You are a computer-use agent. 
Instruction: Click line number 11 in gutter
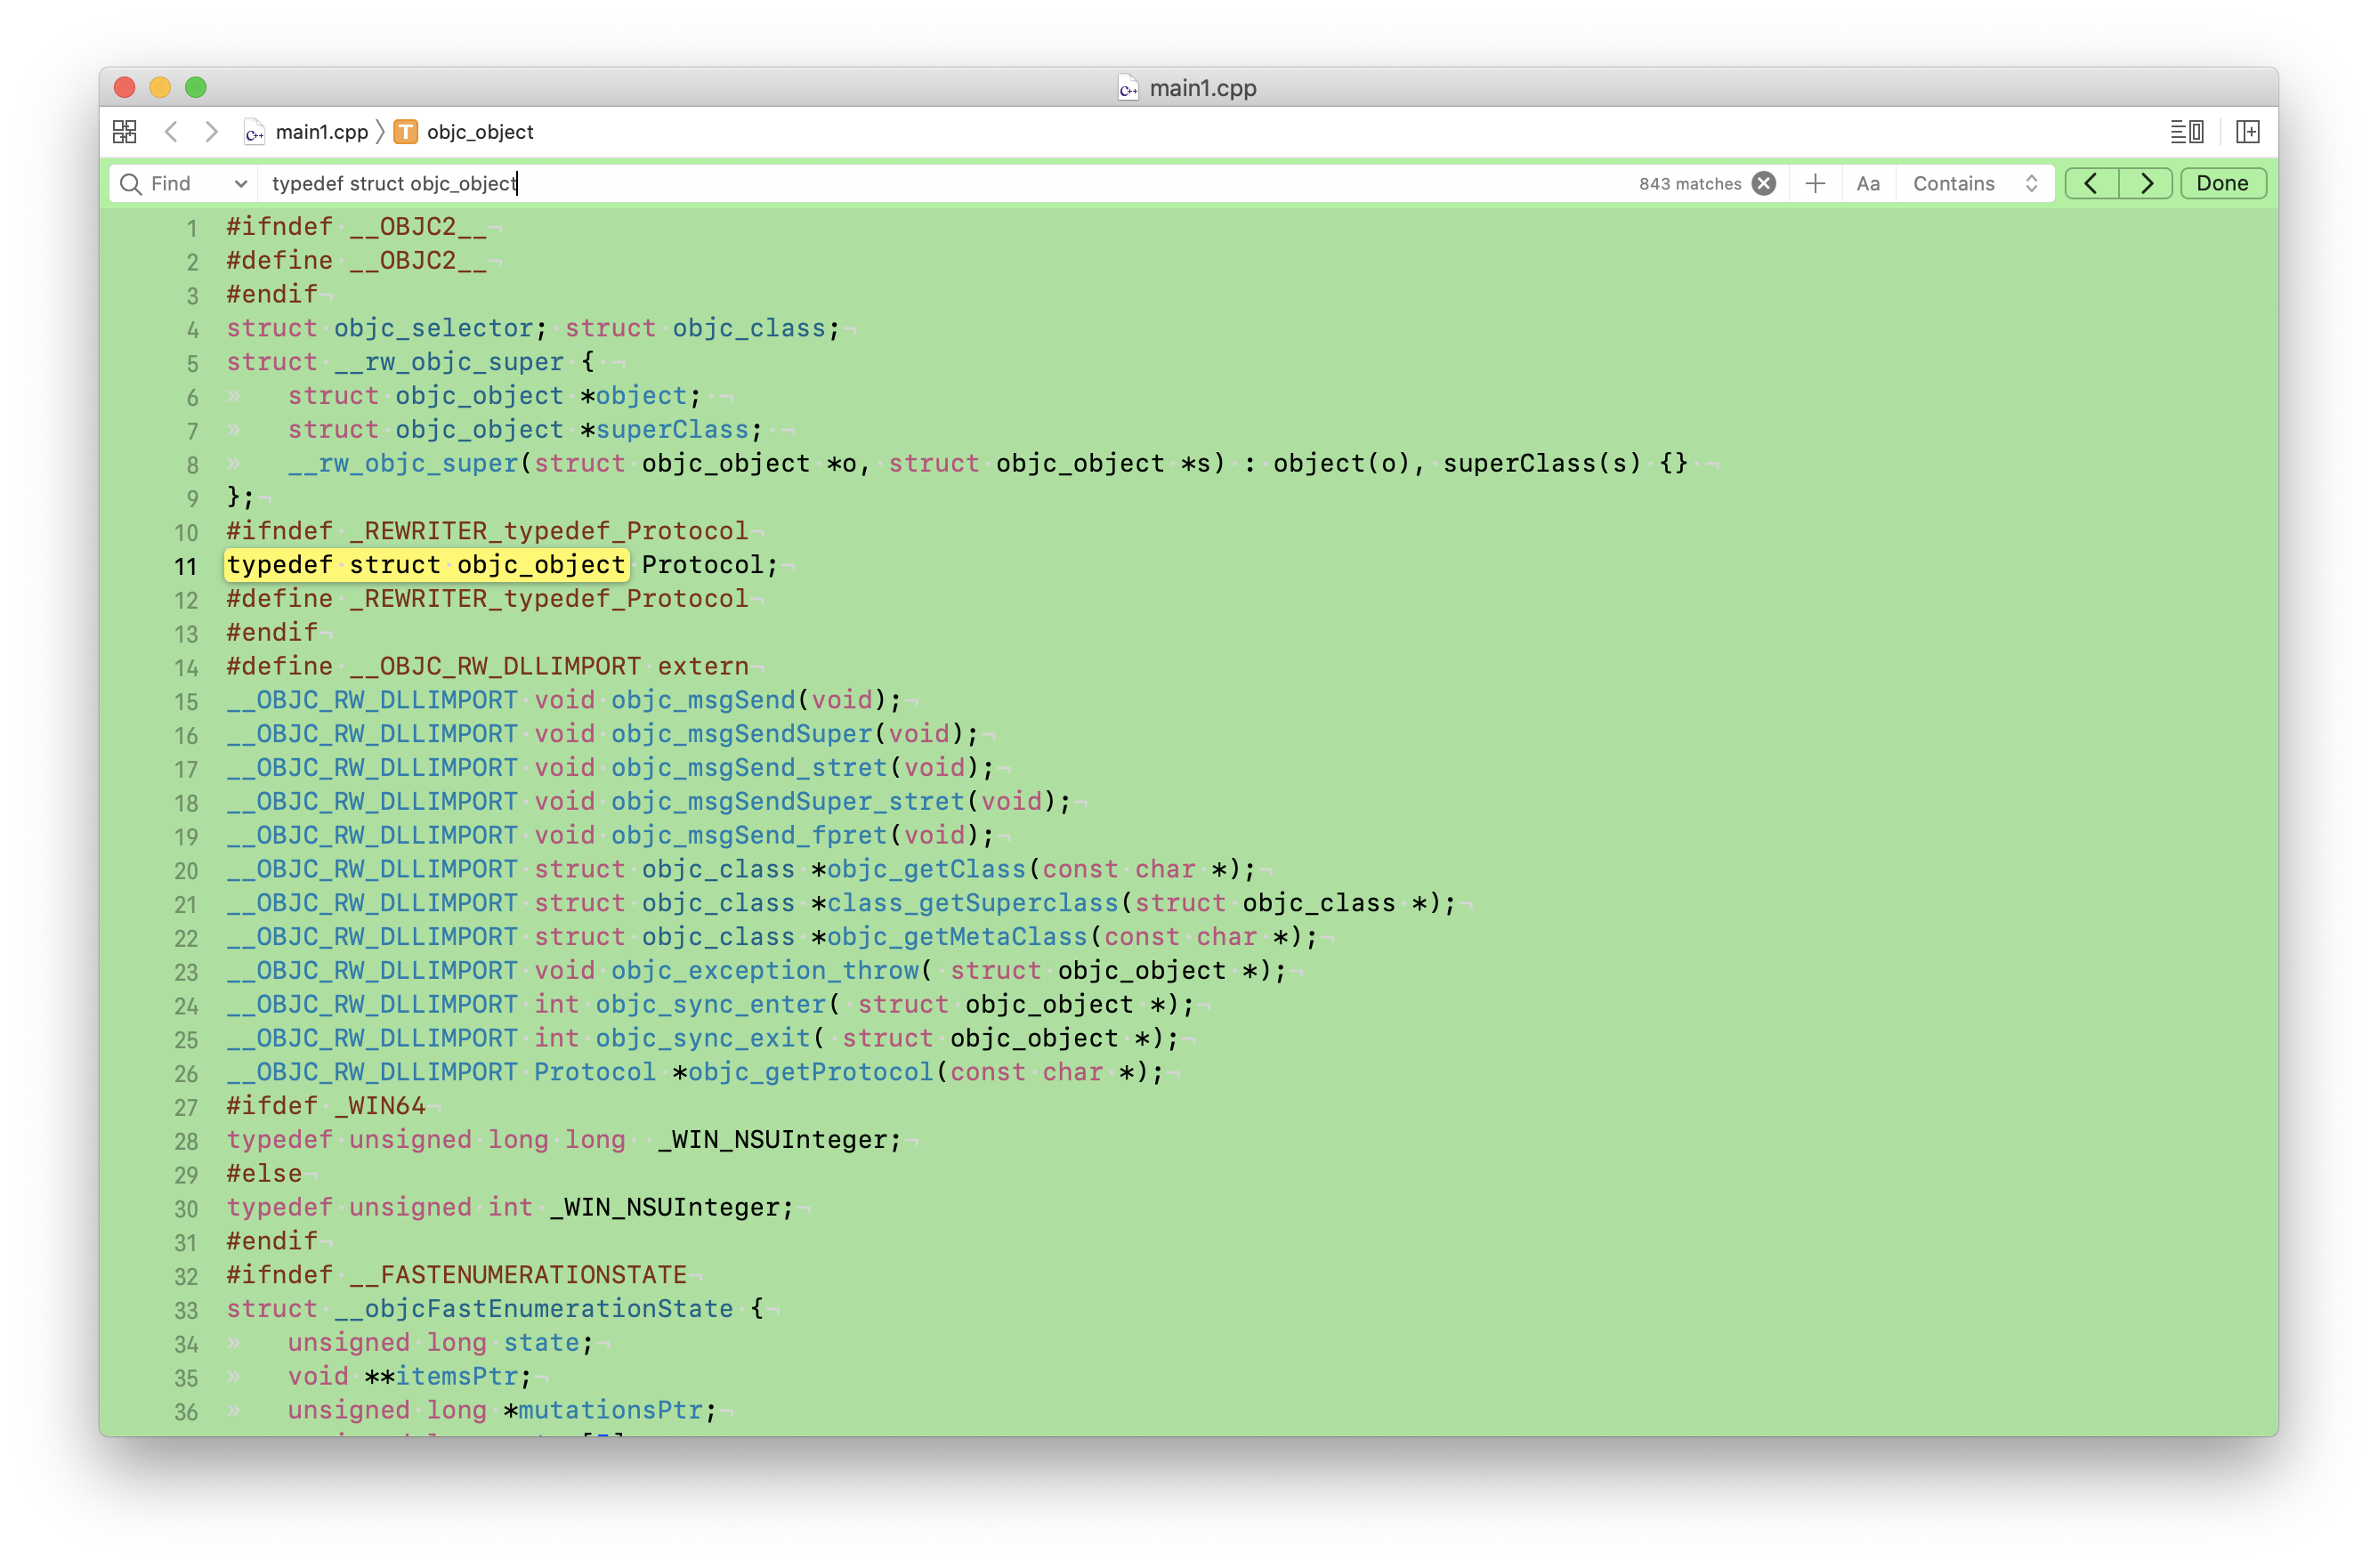tap(186, 567)
